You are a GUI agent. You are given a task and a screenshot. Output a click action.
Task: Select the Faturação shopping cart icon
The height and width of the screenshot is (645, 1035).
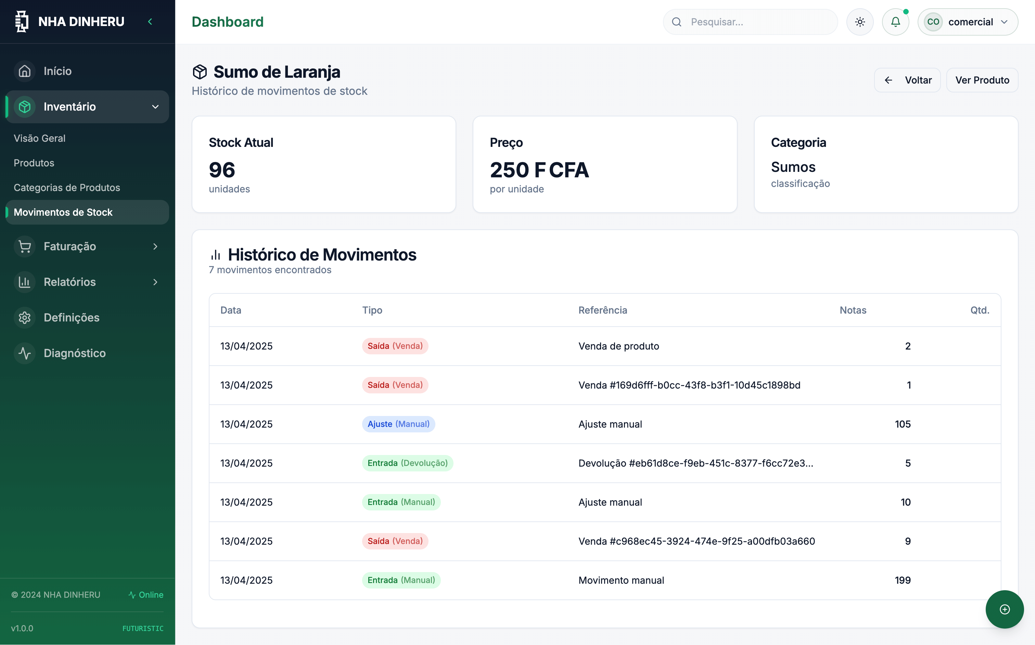(24, 246)
